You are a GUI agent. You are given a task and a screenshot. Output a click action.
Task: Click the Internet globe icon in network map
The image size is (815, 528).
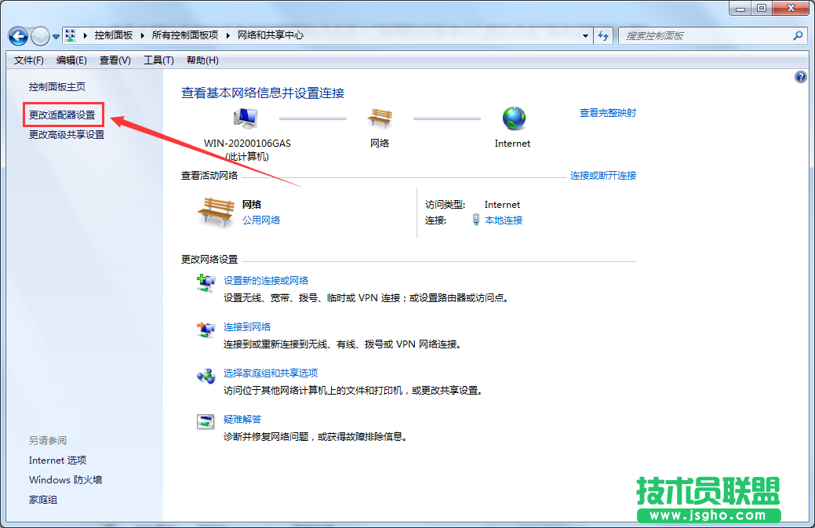tap(514, 116)
